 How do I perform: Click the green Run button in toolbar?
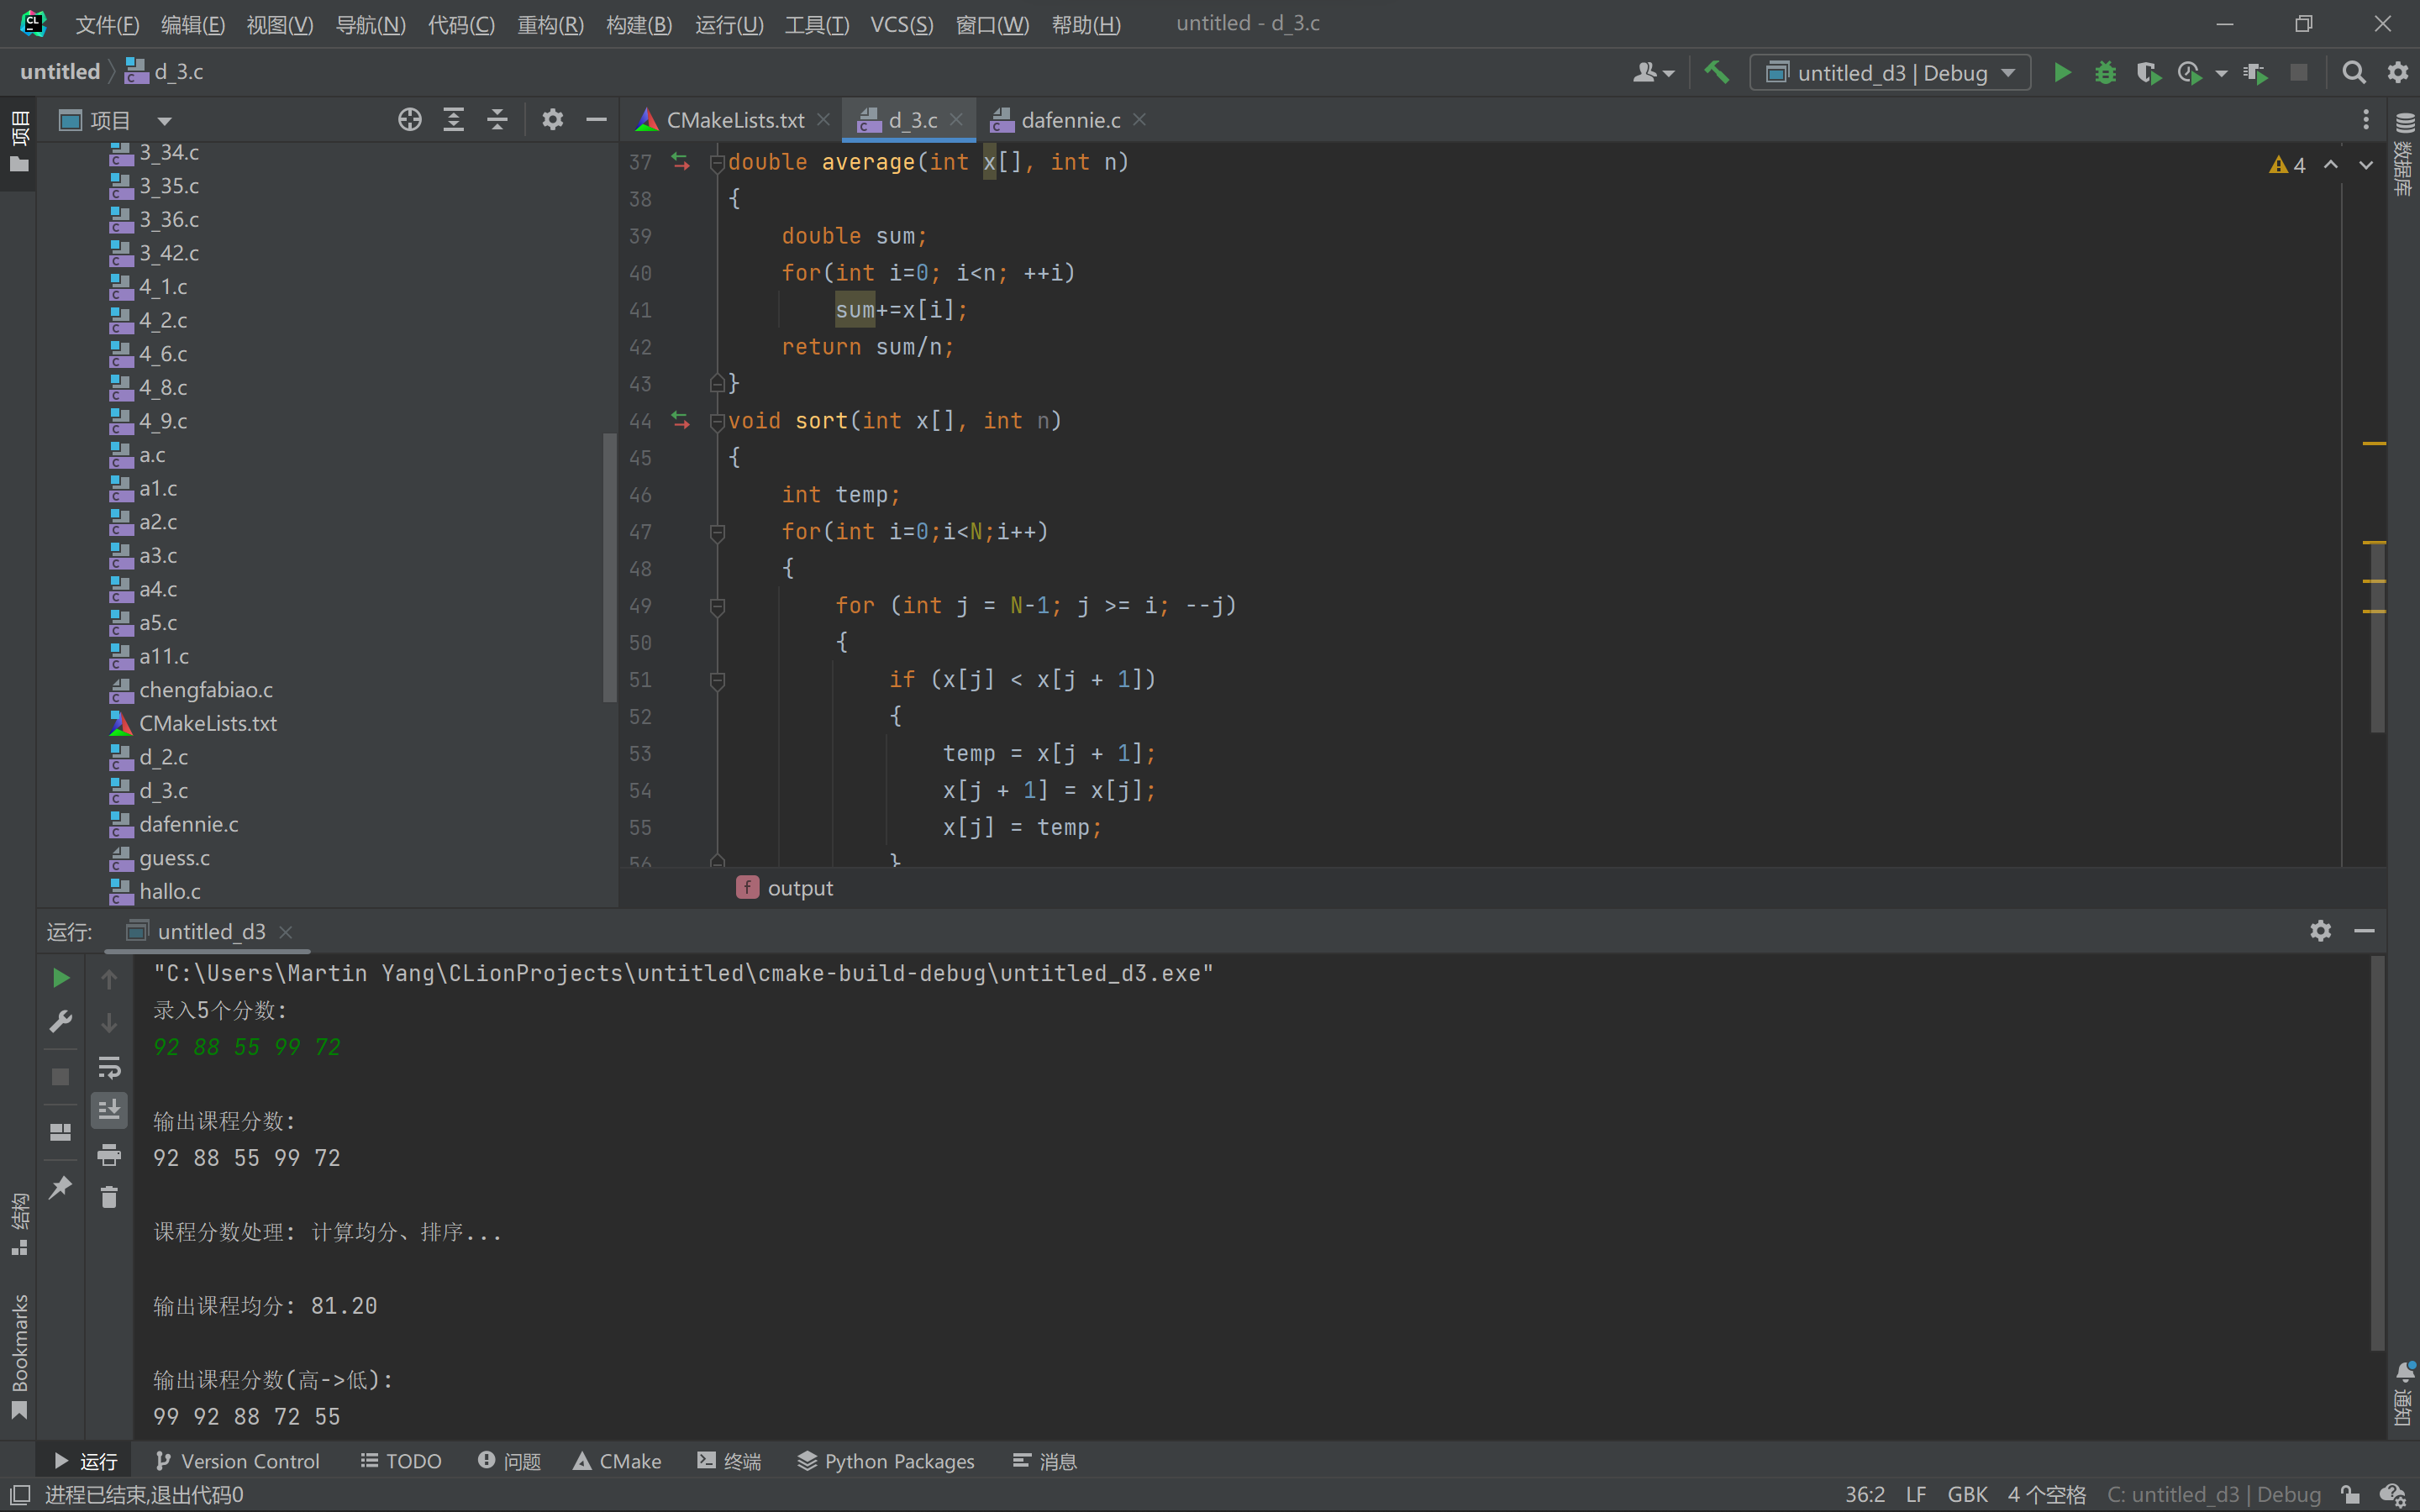pos(2061,72)
